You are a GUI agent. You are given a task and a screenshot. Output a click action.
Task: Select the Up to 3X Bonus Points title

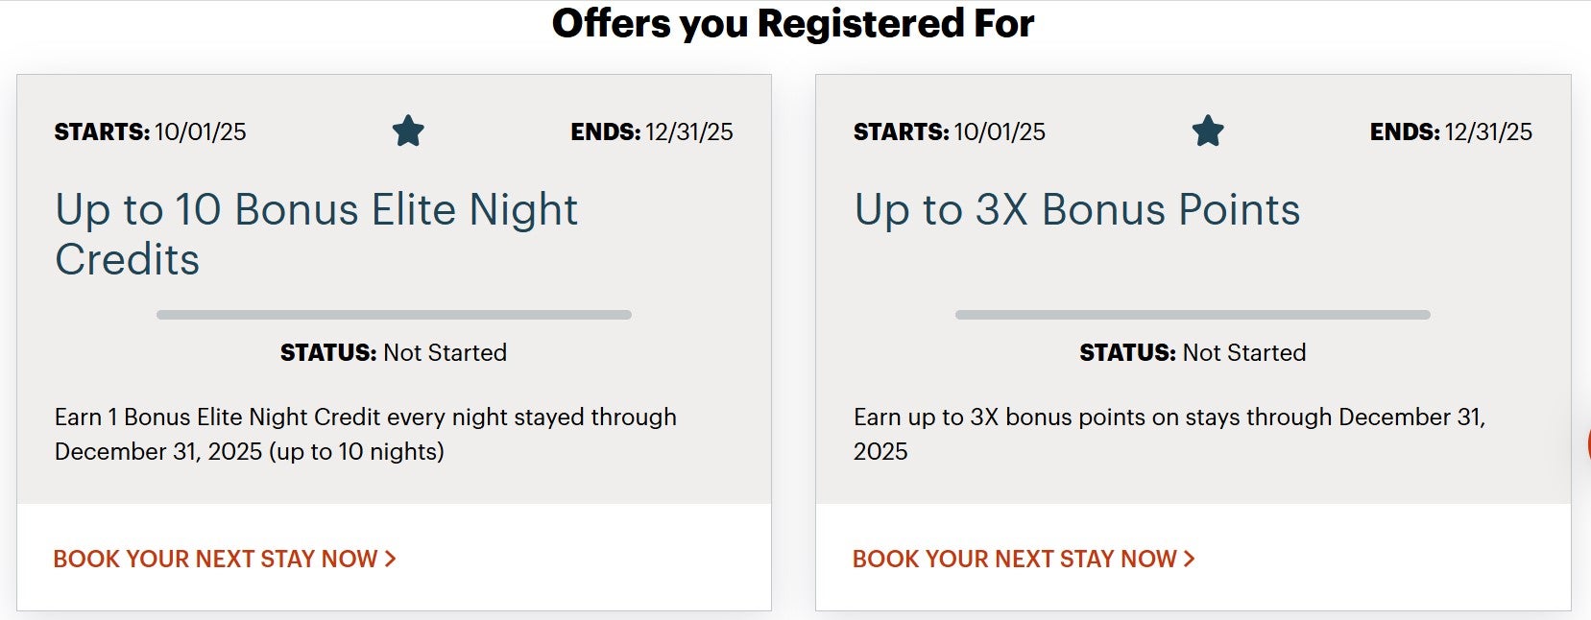pyautogui.click(x=1077, y=208)
